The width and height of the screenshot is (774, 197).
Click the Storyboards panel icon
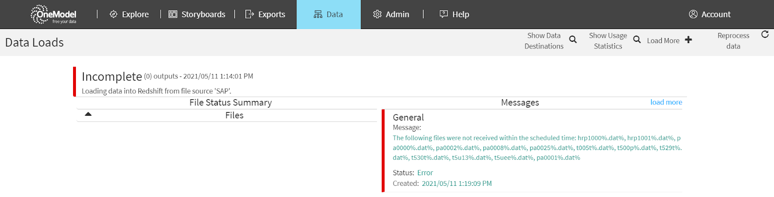[x=173, y=15]
